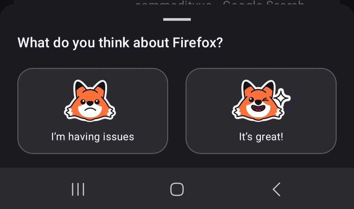Go to home screen via rounded square icon
The width and height of the screenshot is (354, 209).
[177, 189]
